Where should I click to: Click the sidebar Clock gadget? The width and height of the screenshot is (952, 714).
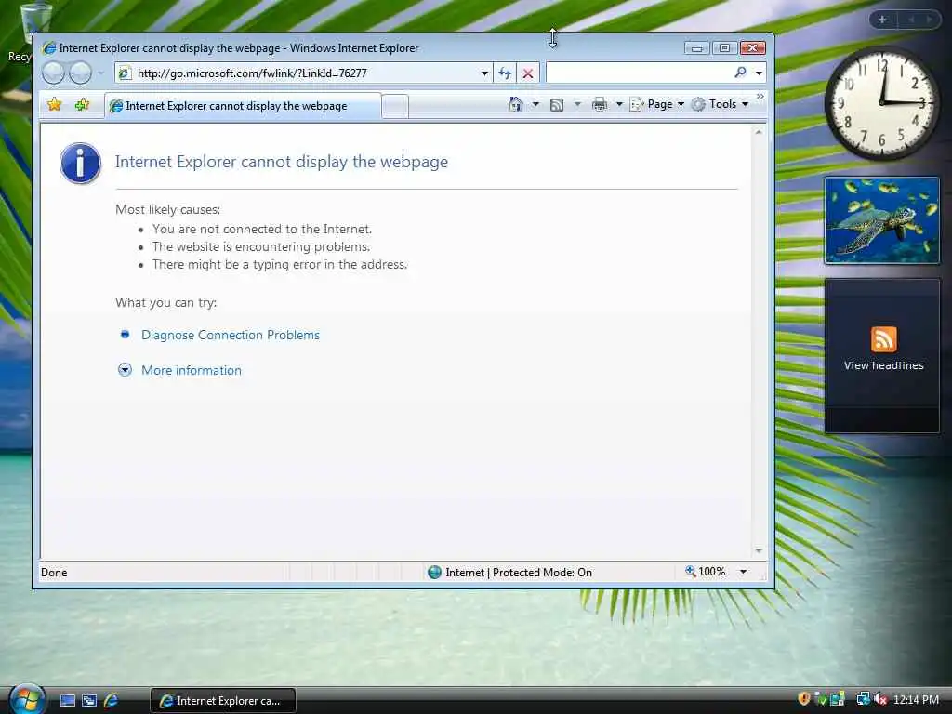[881, 103]
